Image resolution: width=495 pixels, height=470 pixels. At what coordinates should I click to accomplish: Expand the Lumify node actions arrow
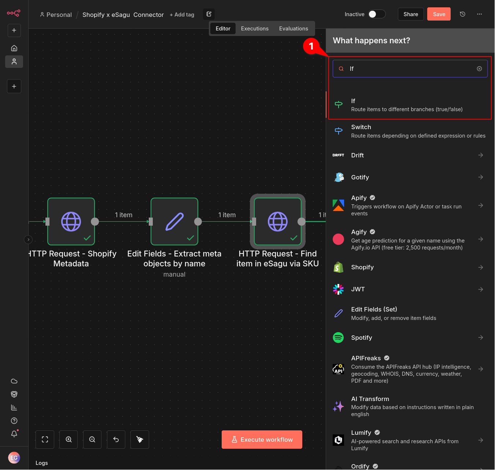[481, 440]
